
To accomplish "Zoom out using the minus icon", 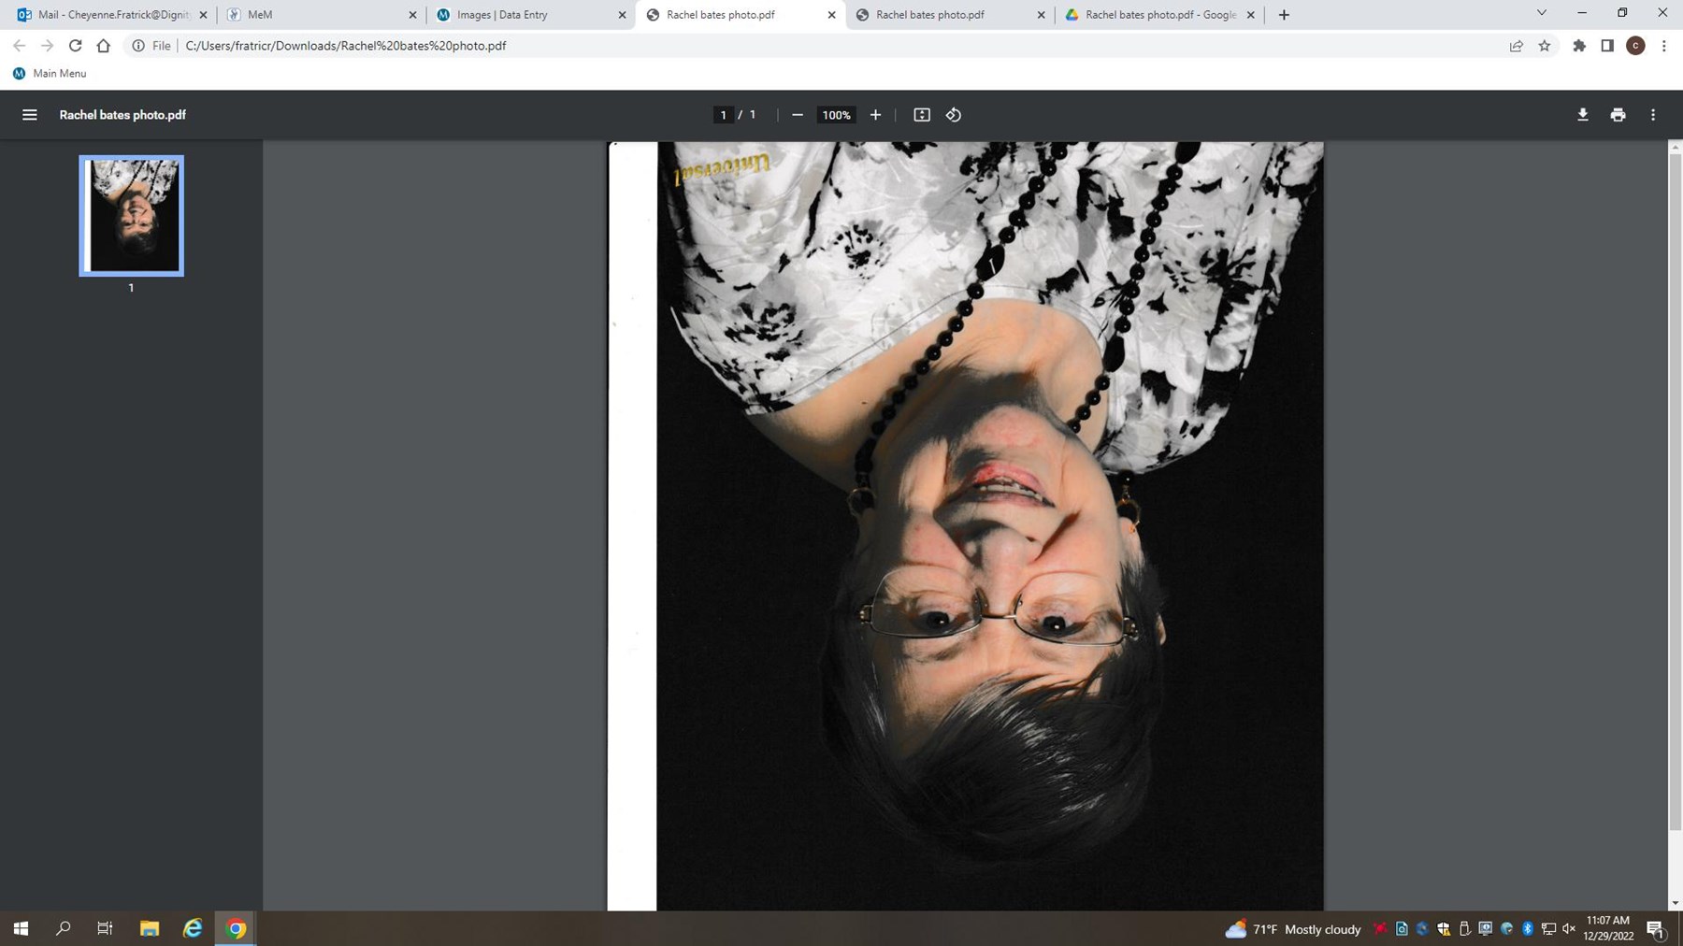I will coord(798,115).
